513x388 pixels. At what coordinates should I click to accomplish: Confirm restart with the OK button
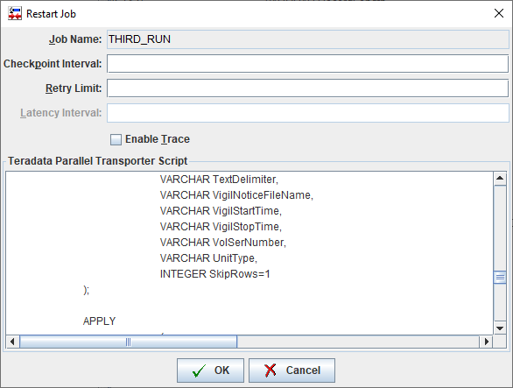pyautogui.click(x=210, y=370)
